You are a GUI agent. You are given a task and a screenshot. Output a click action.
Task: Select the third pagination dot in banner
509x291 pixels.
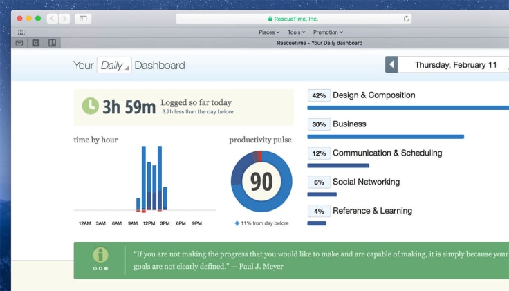[x=106, y=268]
